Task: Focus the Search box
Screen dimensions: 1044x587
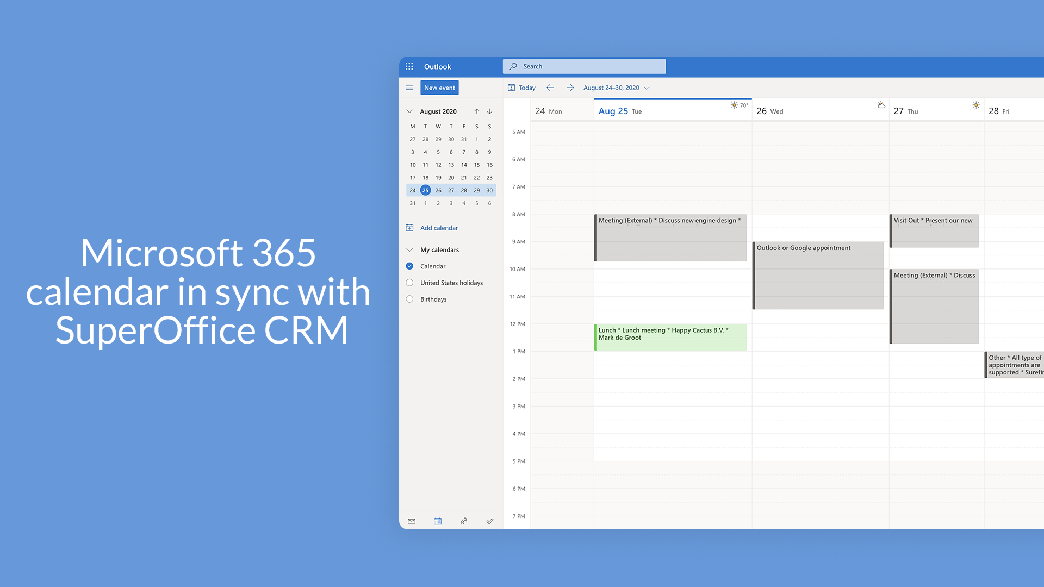Action: [584, 66]
